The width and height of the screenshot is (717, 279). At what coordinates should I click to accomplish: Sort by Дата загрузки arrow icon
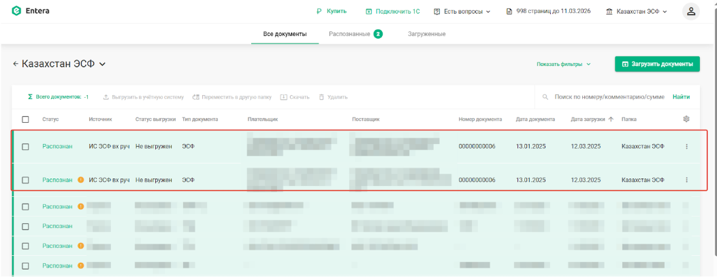pos(611,119)
